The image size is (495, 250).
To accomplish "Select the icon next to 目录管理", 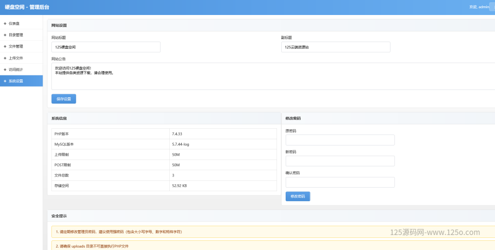I will point(5,35).
